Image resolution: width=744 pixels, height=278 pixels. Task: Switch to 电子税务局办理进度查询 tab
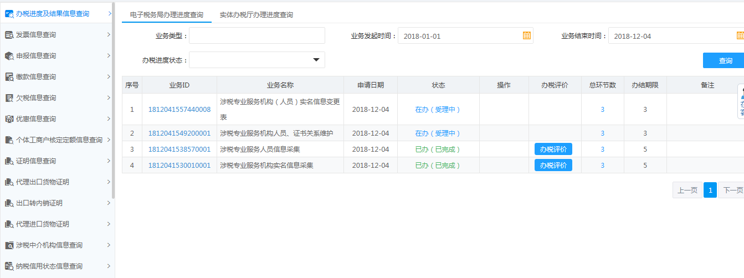coord(167,15)
